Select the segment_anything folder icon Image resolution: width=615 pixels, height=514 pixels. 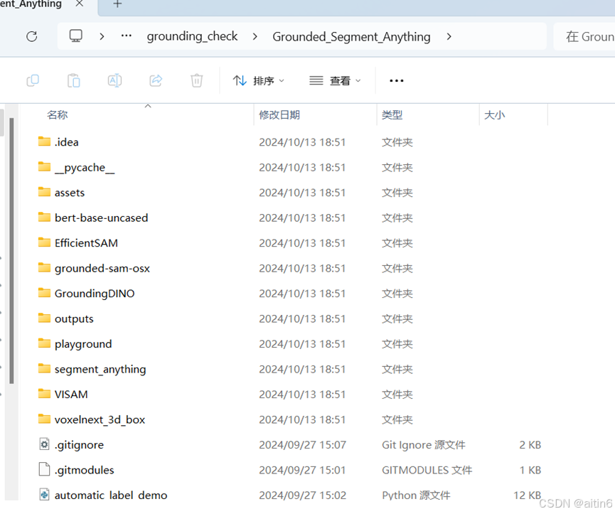coord(44,368)
